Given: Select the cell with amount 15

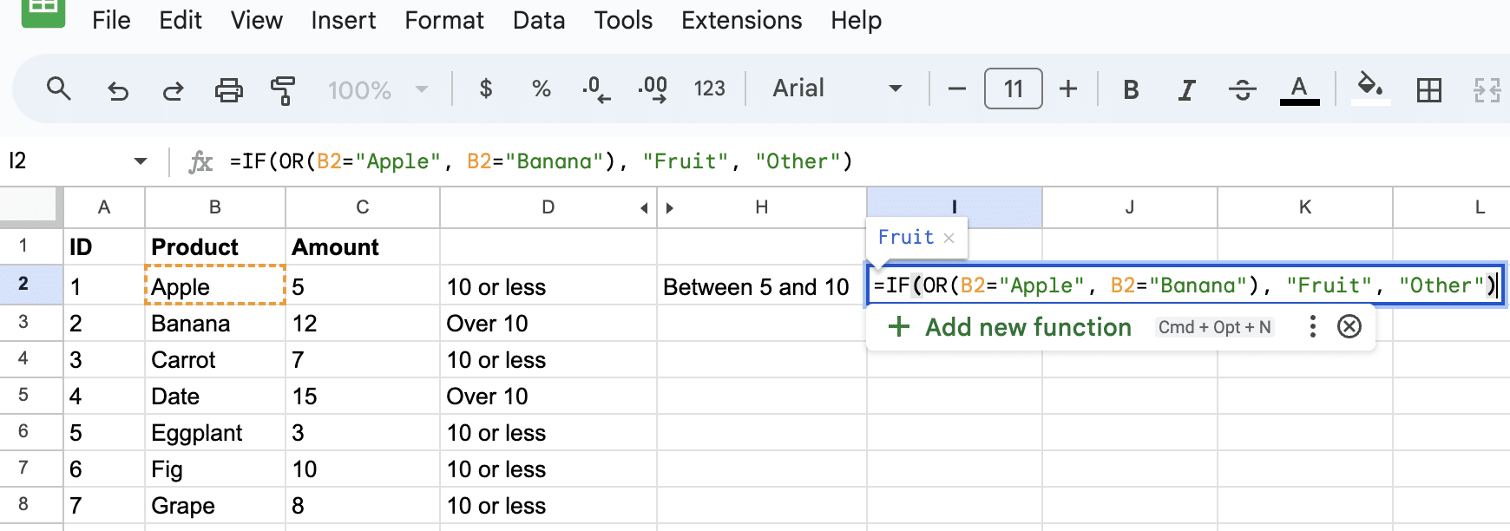Looking at the screenshot, I should pyautogui.click(x=363, y=397).
